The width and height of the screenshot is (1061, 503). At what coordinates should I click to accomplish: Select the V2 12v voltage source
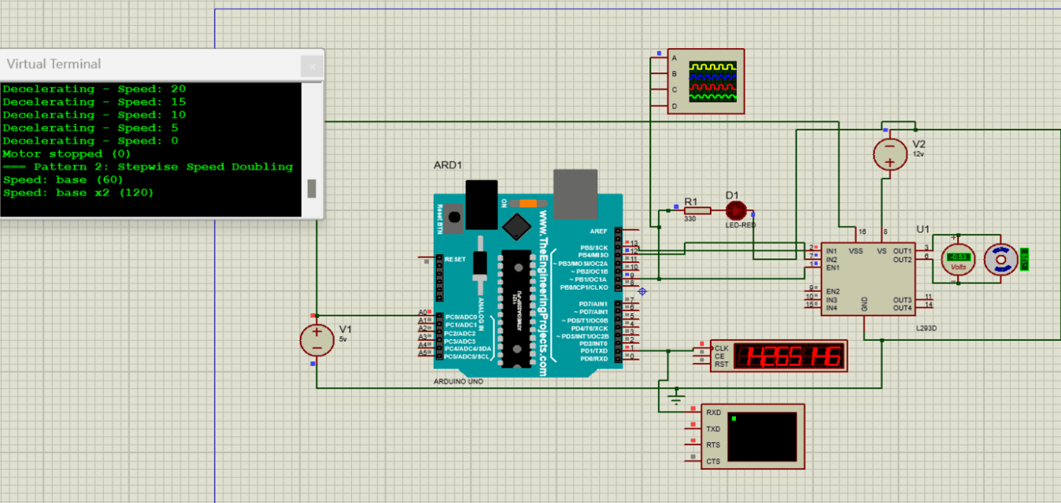click(890, 153)
